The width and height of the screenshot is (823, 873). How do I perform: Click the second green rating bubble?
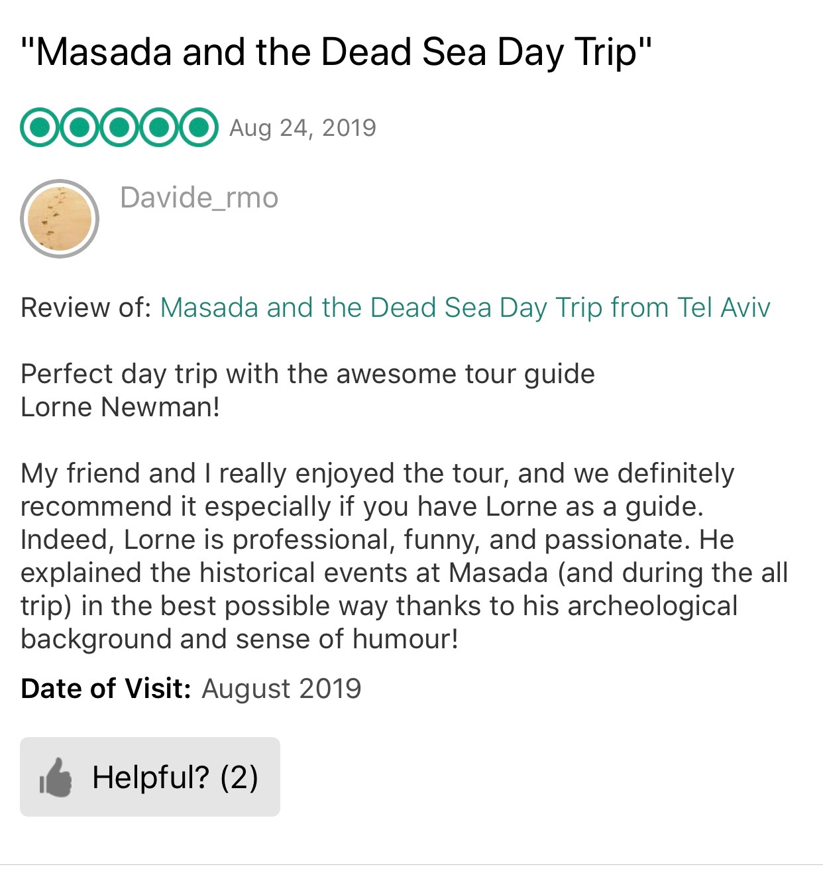[80, 127]
